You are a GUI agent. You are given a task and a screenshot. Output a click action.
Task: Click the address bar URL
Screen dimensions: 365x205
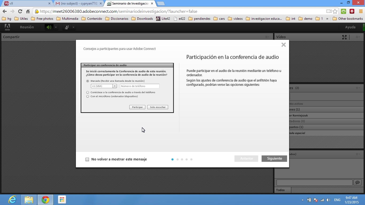118,11
